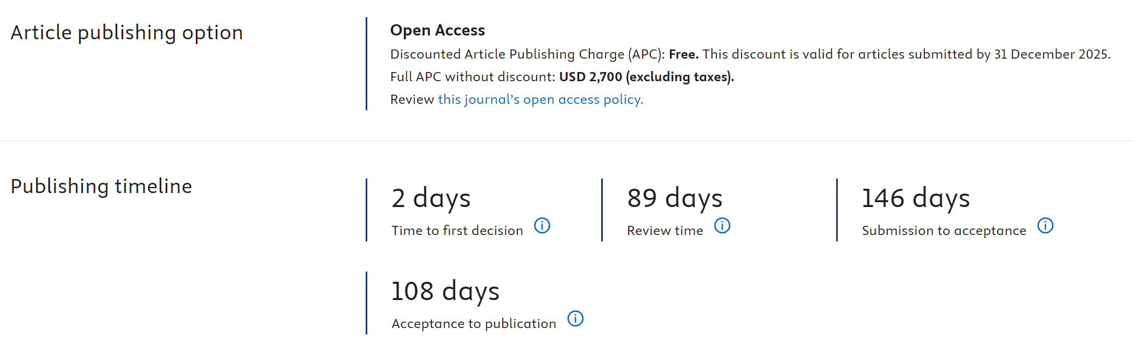The width and height of the screenshot is (1133, 349).
Task: Click the Submission to acceptance label
Action: [x=944, y=231]
